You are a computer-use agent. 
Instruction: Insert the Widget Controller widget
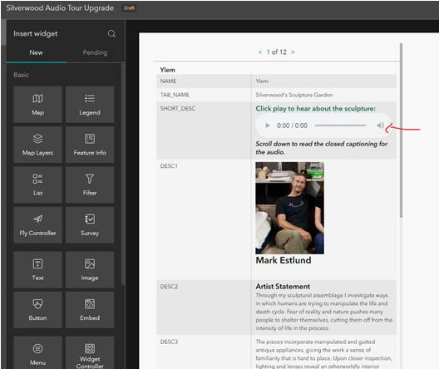90,352
